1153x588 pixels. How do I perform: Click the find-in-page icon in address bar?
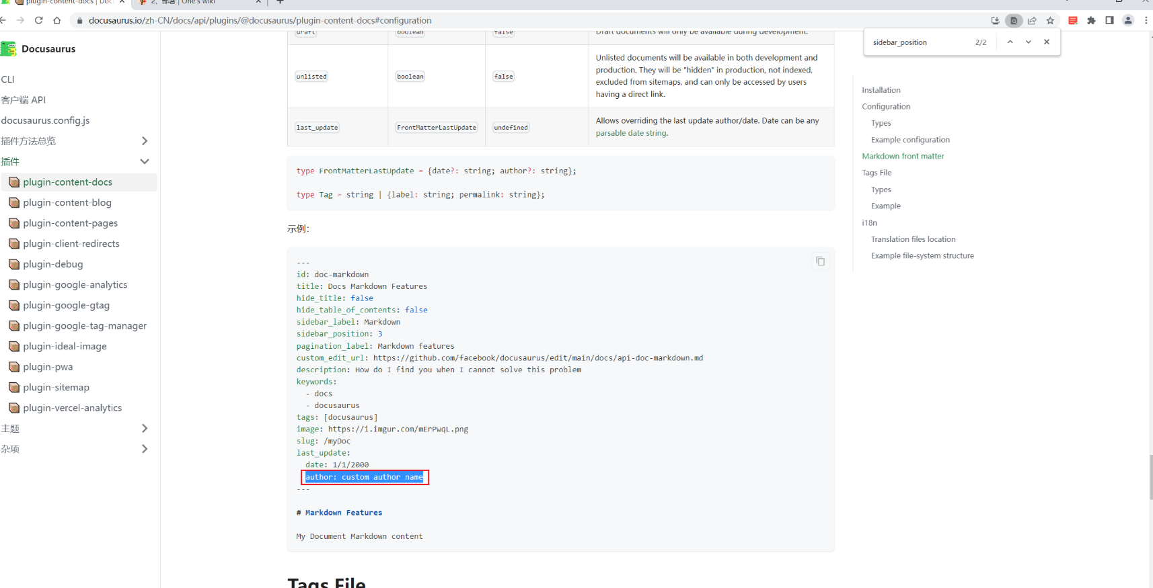[1014, 21]
